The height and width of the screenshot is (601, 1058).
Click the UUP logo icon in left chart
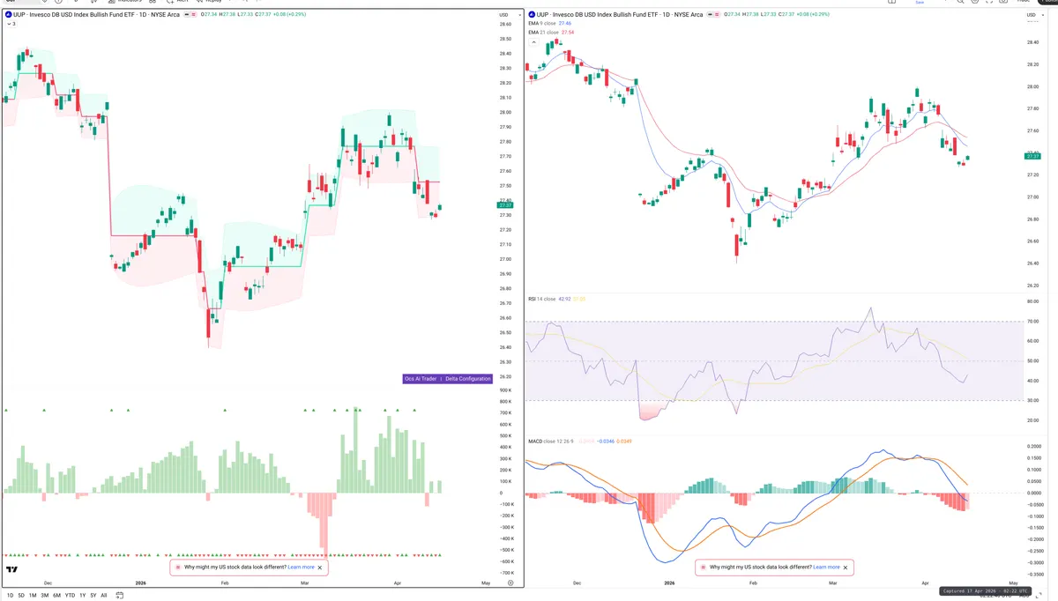[8, 16]
